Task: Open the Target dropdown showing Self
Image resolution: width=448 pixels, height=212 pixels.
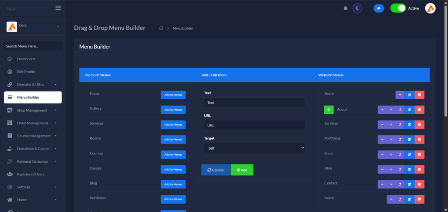Action: [x=254, y=148]
